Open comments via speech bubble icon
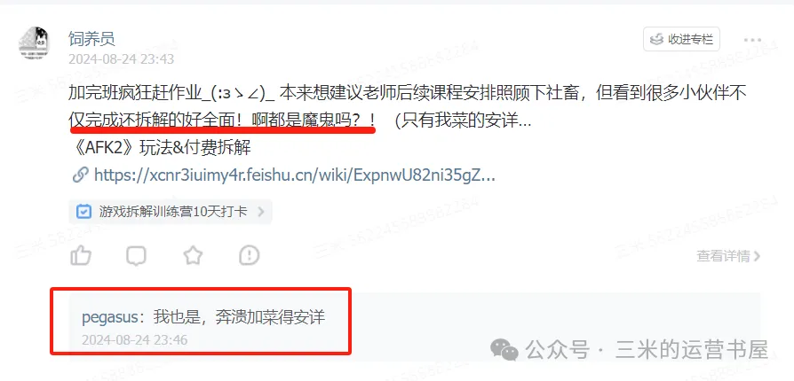The width and height of the screenshot is (794, 381). [x=136, y=256]
